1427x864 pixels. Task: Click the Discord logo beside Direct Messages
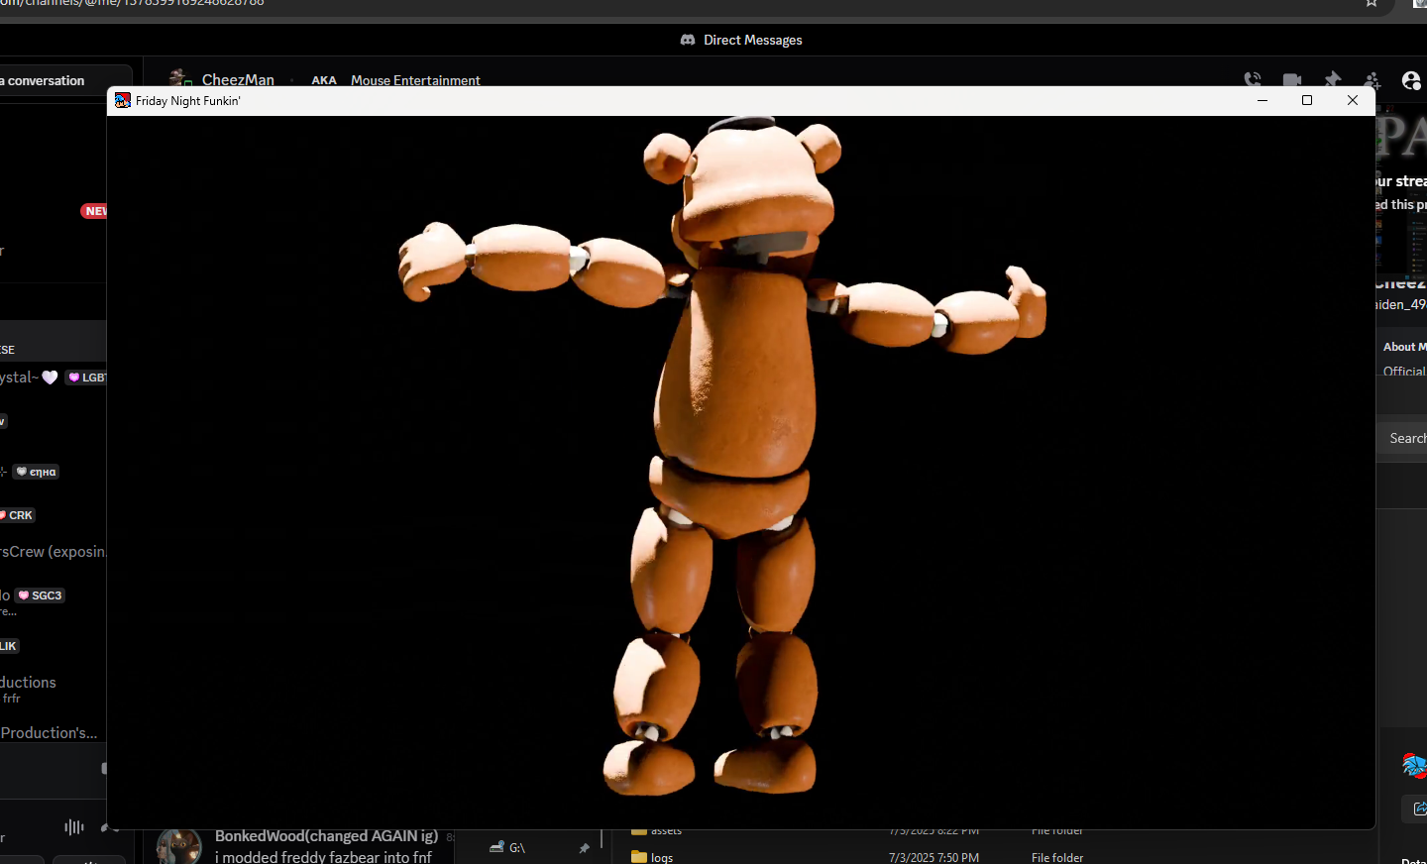[688, 40]
